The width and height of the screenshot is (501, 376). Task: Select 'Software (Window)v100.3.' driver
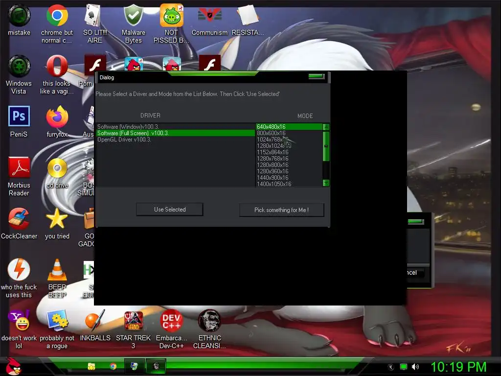click(x=176, y=127)
